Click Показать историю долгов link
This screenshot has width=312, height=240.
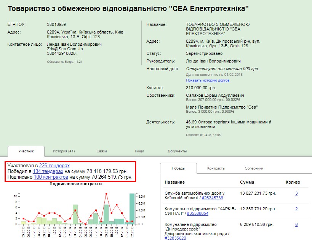208,80
